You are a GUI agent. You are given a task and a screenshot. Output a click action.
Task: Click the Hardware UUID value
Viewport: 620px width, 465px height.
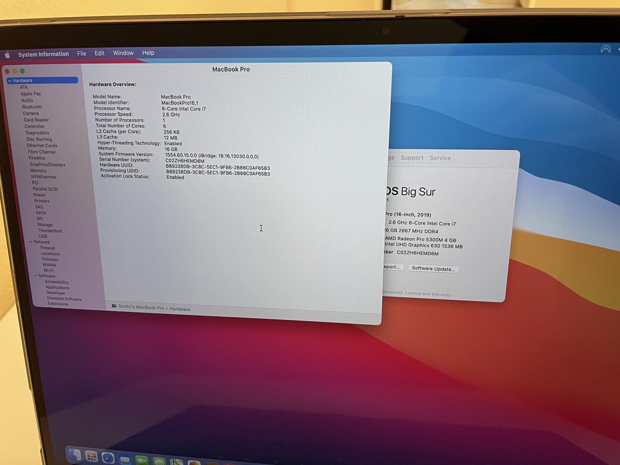218,168
